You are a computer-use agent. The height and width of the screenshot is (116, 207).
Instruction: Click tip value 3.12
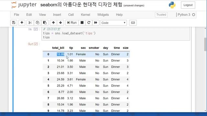(x=70, y=98)
